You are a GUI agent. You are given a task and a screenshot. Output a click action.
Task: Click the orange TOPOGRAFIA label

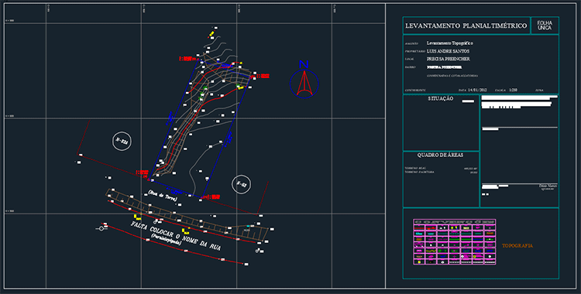(x=517, y=246)
